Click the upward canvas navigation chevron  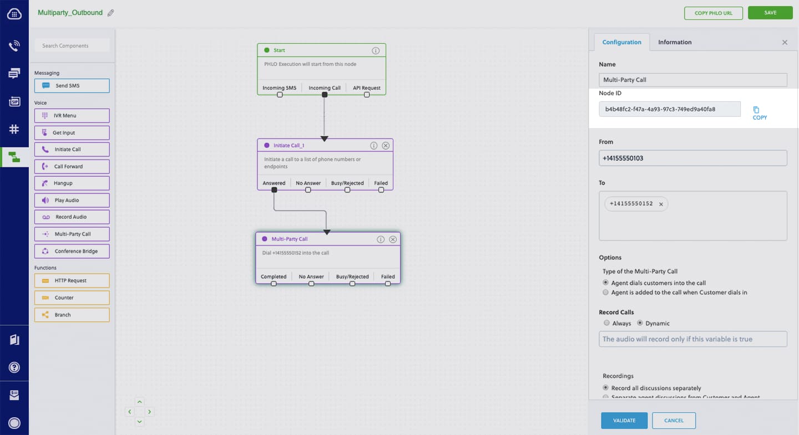tap(139, 402)
